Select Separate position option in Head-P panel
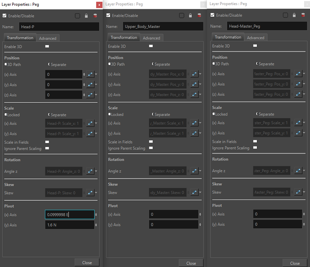This screenshot has height=267, width=310. coord(49,64)
